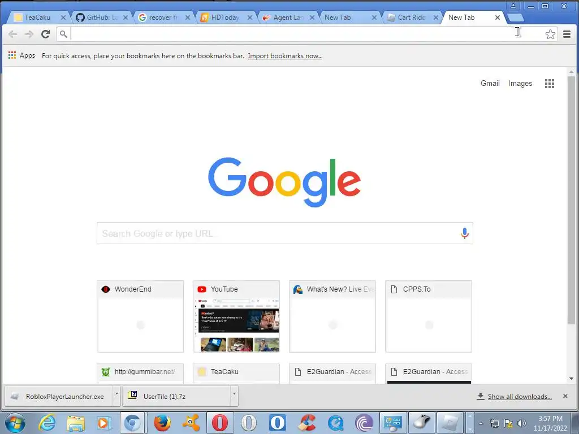This screenshot has width=579, height=434.
Task: Click Import bookmarks now link
Action: (285, 56)
